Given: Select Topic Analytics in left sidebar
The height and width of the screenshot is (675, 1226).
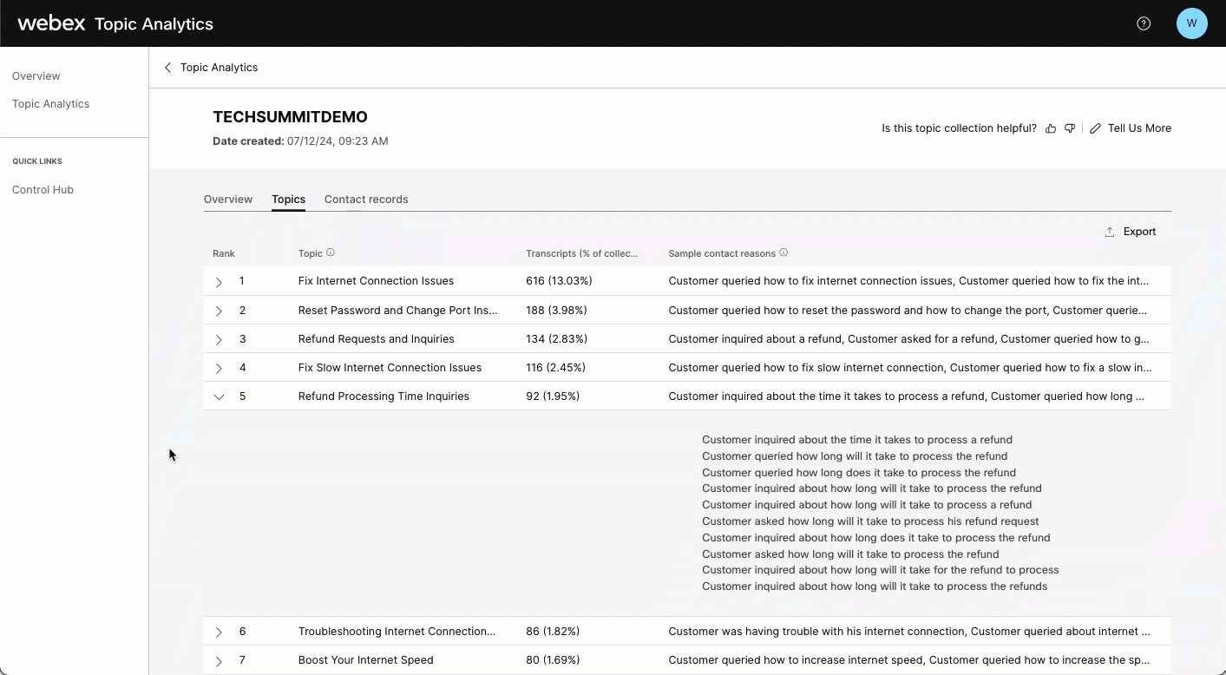Looking at the screenshot, I should pyautogui.click(x=50, y=104).
